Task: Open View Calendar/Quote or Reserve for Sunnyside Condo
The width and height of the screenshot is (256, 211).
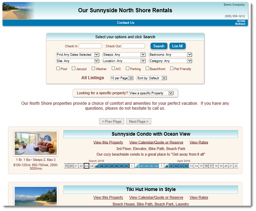Action: 156,142
